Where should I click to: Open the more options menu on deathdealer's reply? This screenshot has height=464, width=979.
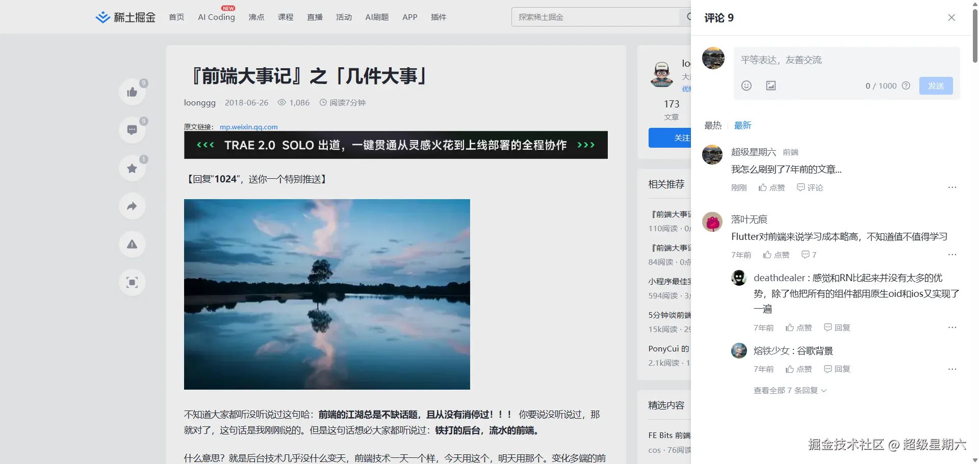[953, 327]
